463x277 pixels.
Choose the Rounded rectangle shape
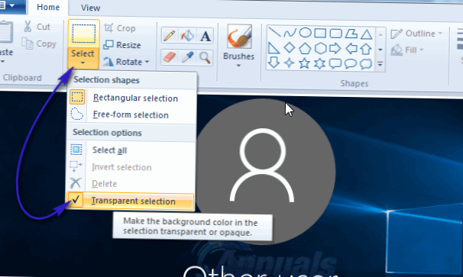click(x=335, y=34)
